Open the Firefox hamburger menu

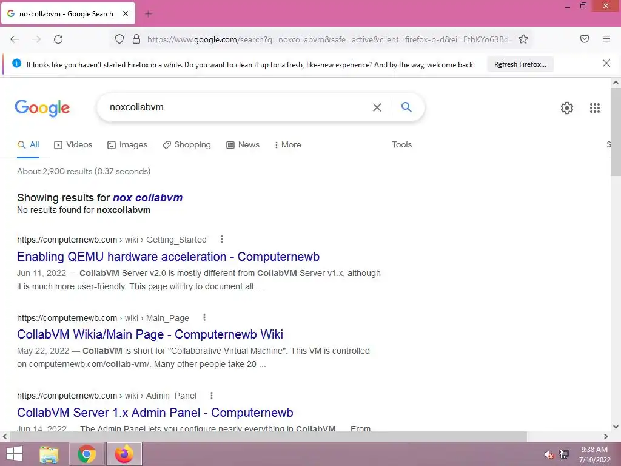(x=606, y=39)
